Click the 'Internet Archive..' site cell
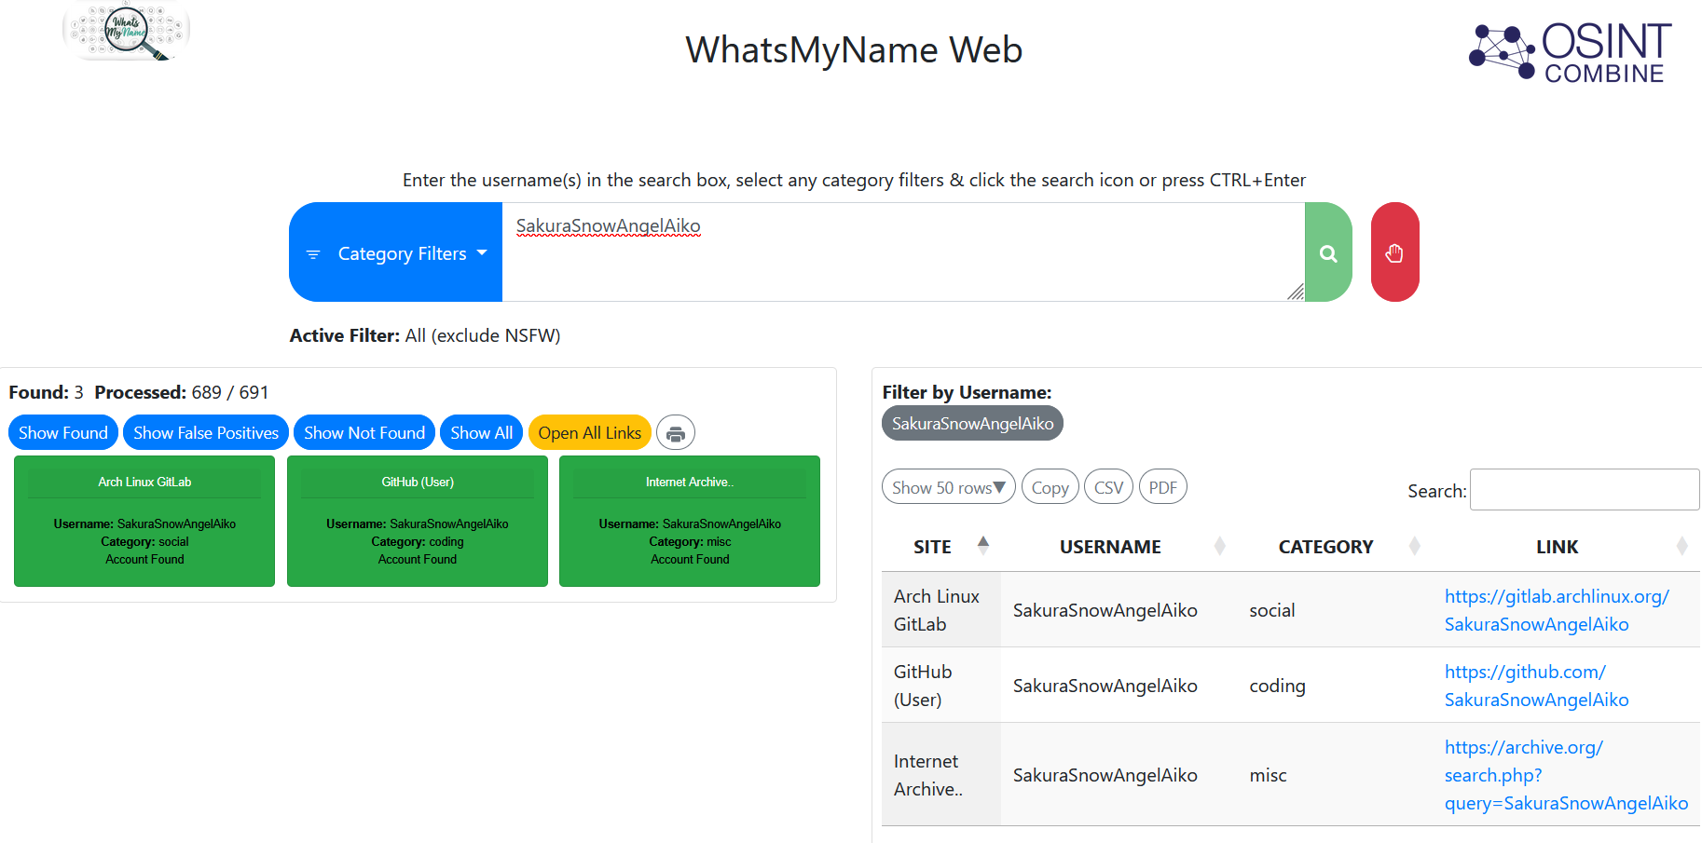 (x=941, y=775)
